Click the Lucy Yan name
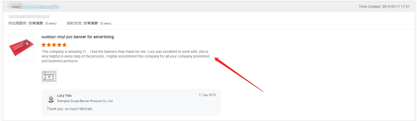 64,95
